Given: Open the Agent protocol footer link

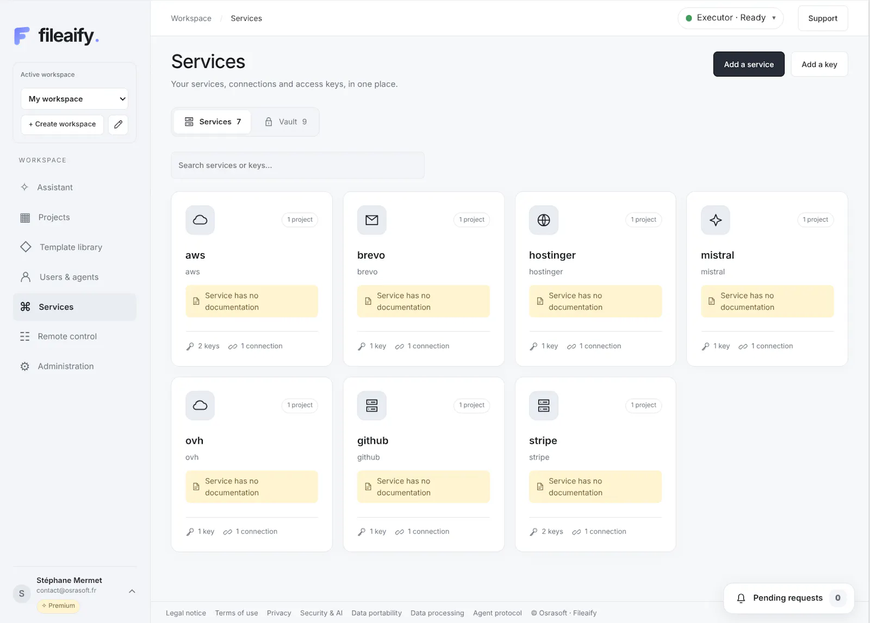Looking at the screenshot, I should 498,613.
